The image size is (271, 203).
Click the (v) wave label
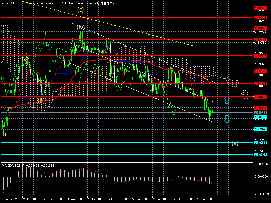(x=235, y=143)
